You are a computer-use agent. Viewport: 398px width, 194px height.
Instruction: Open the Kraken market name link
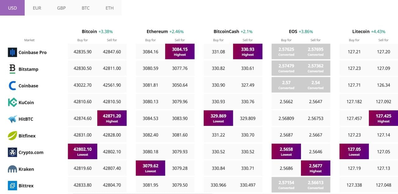click(26, 169)
